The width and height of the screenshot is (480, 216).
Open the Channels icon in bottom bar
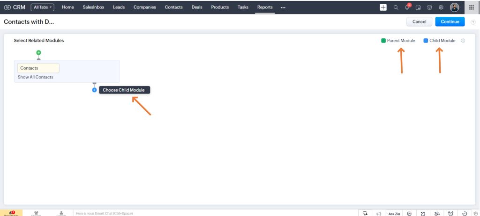36,213
